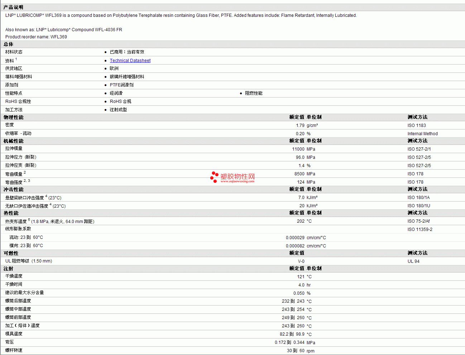Select the ISO 1183 test method
465x355 pixels.
(x=417, y=126)
